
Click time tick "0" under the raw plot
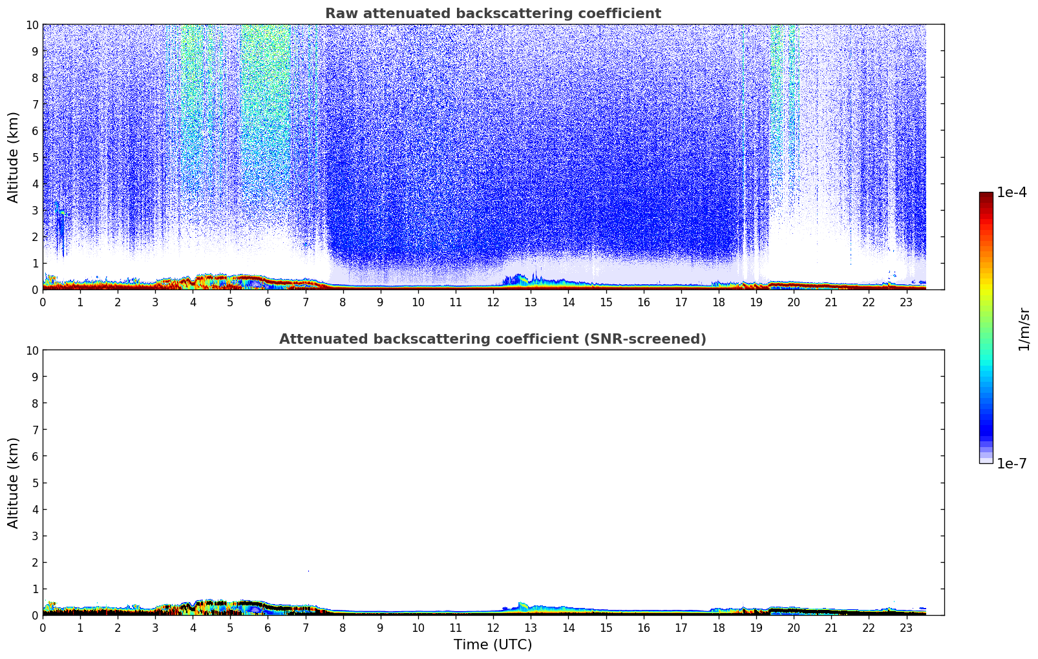pyautogui.click(x=43, y=302)
